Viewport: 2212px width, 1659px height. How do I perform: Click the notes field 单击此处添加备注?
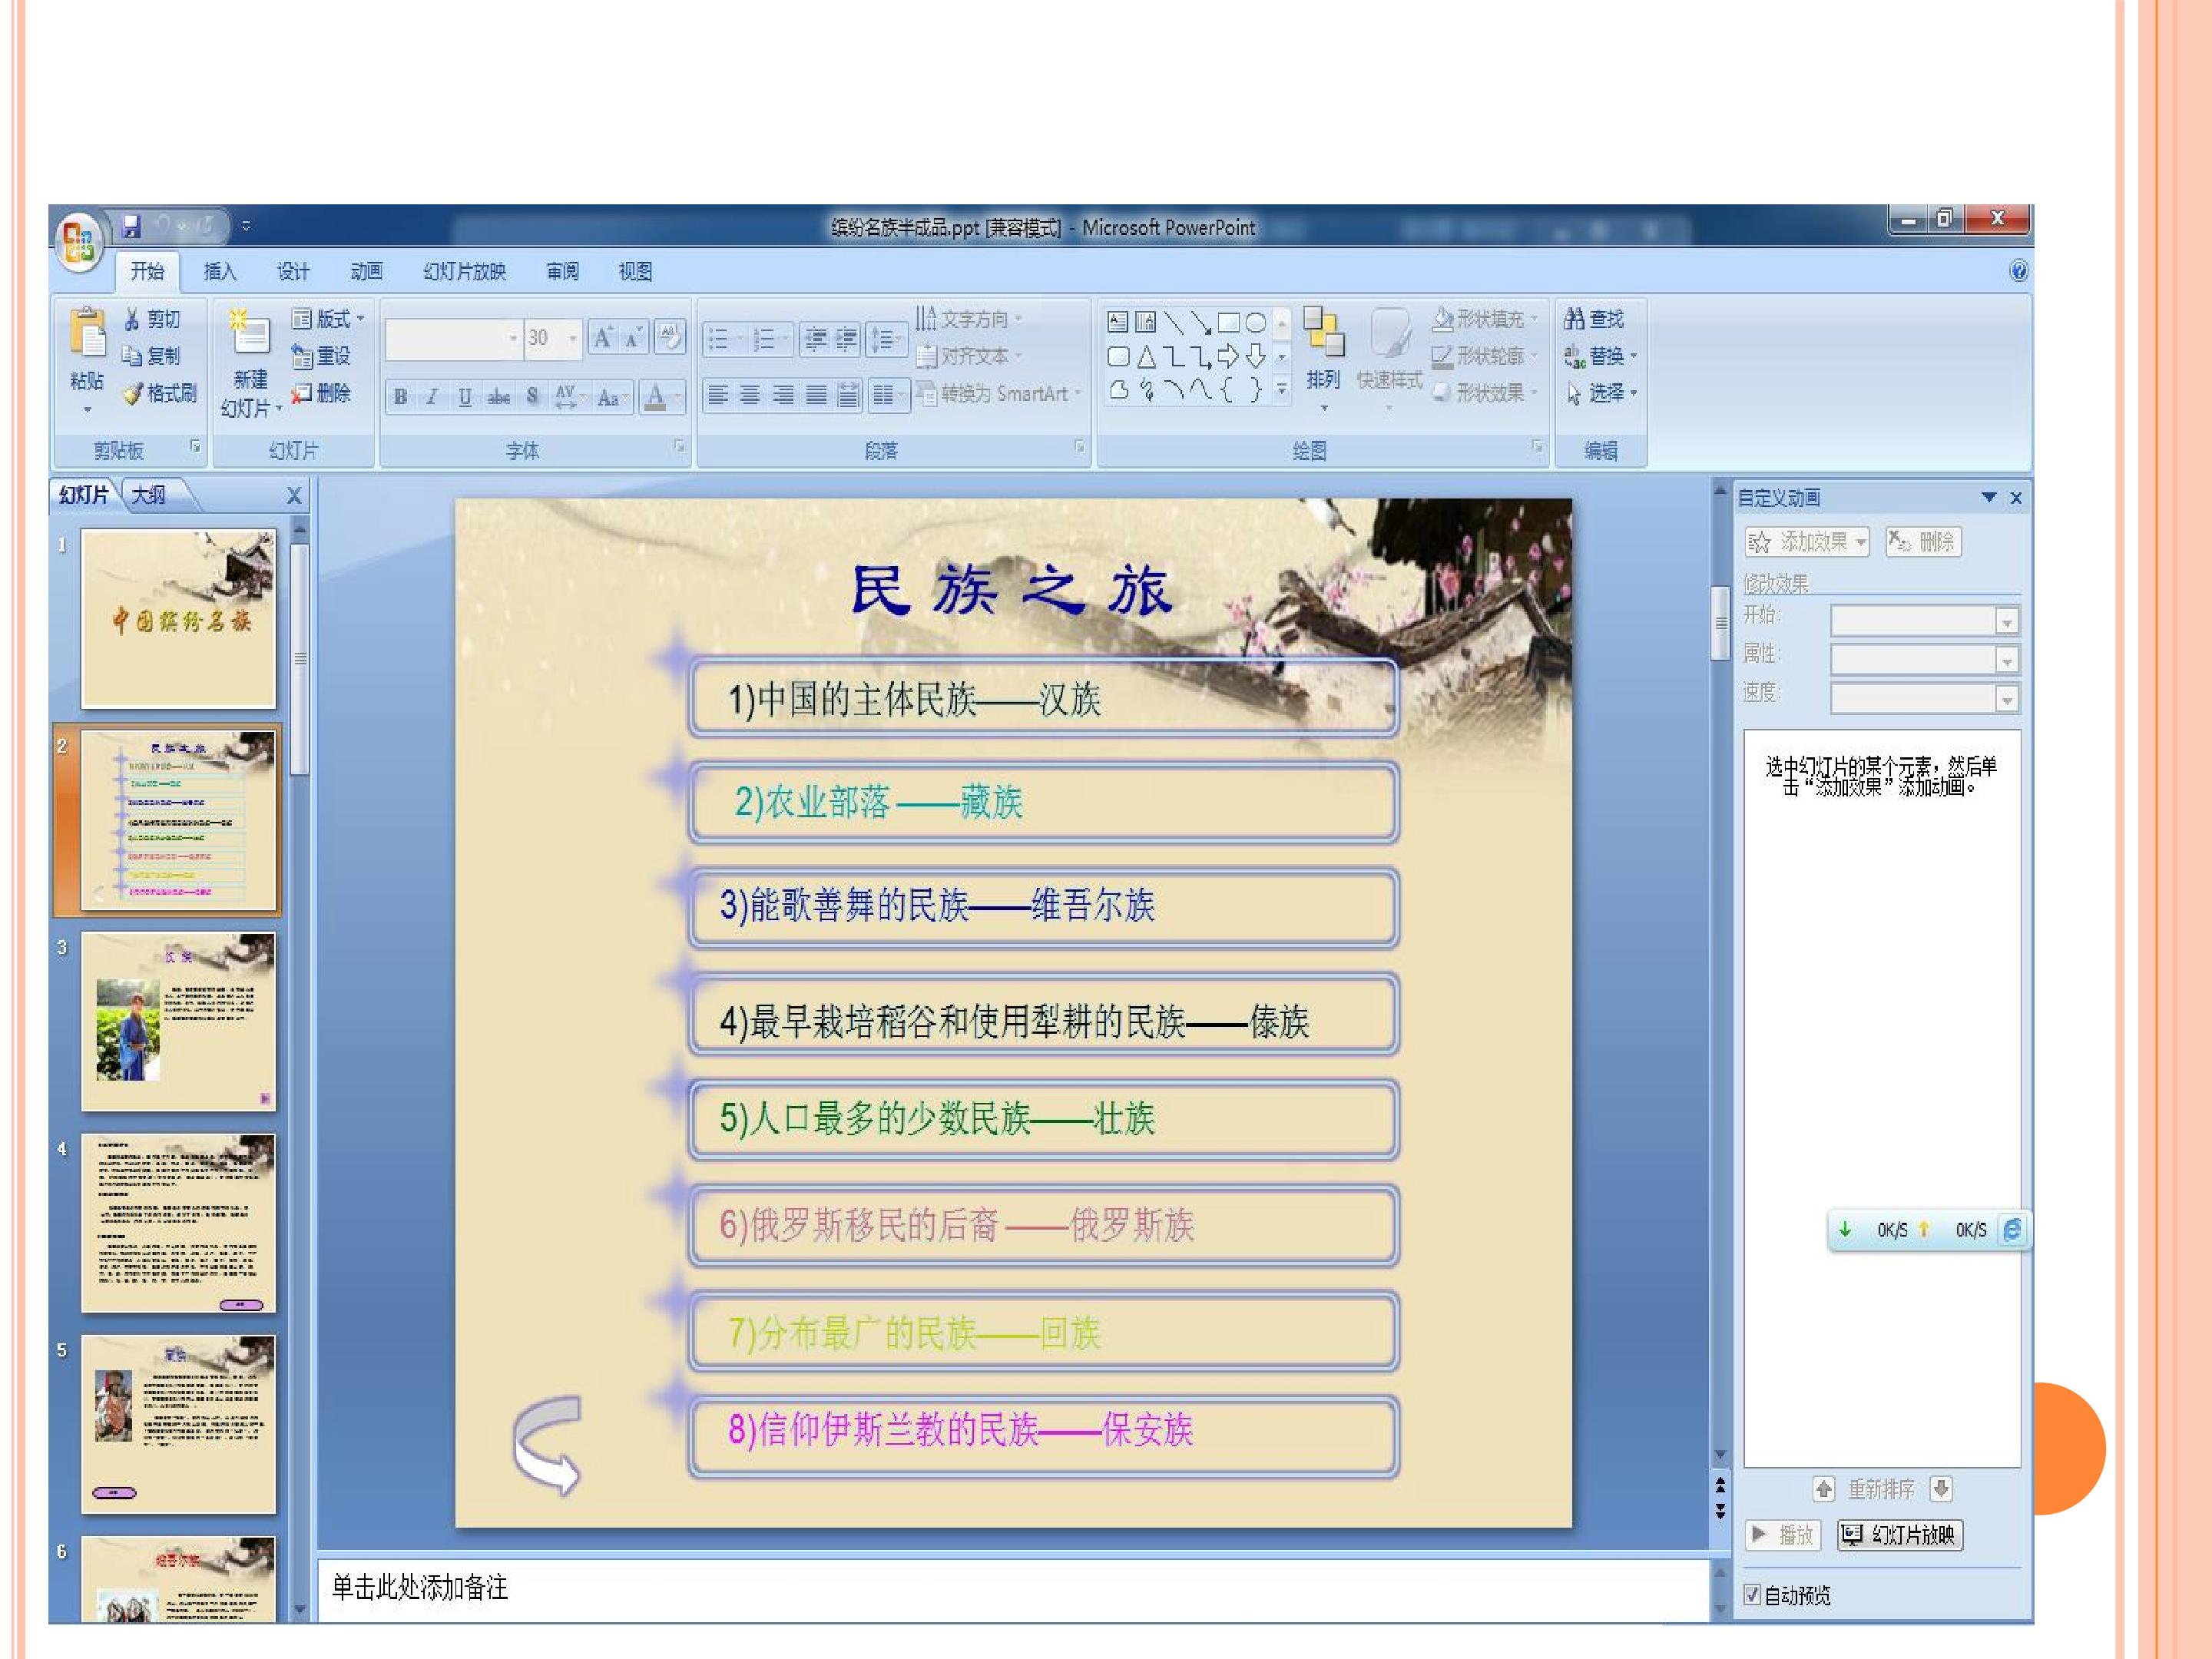tap(1012, 1587)
